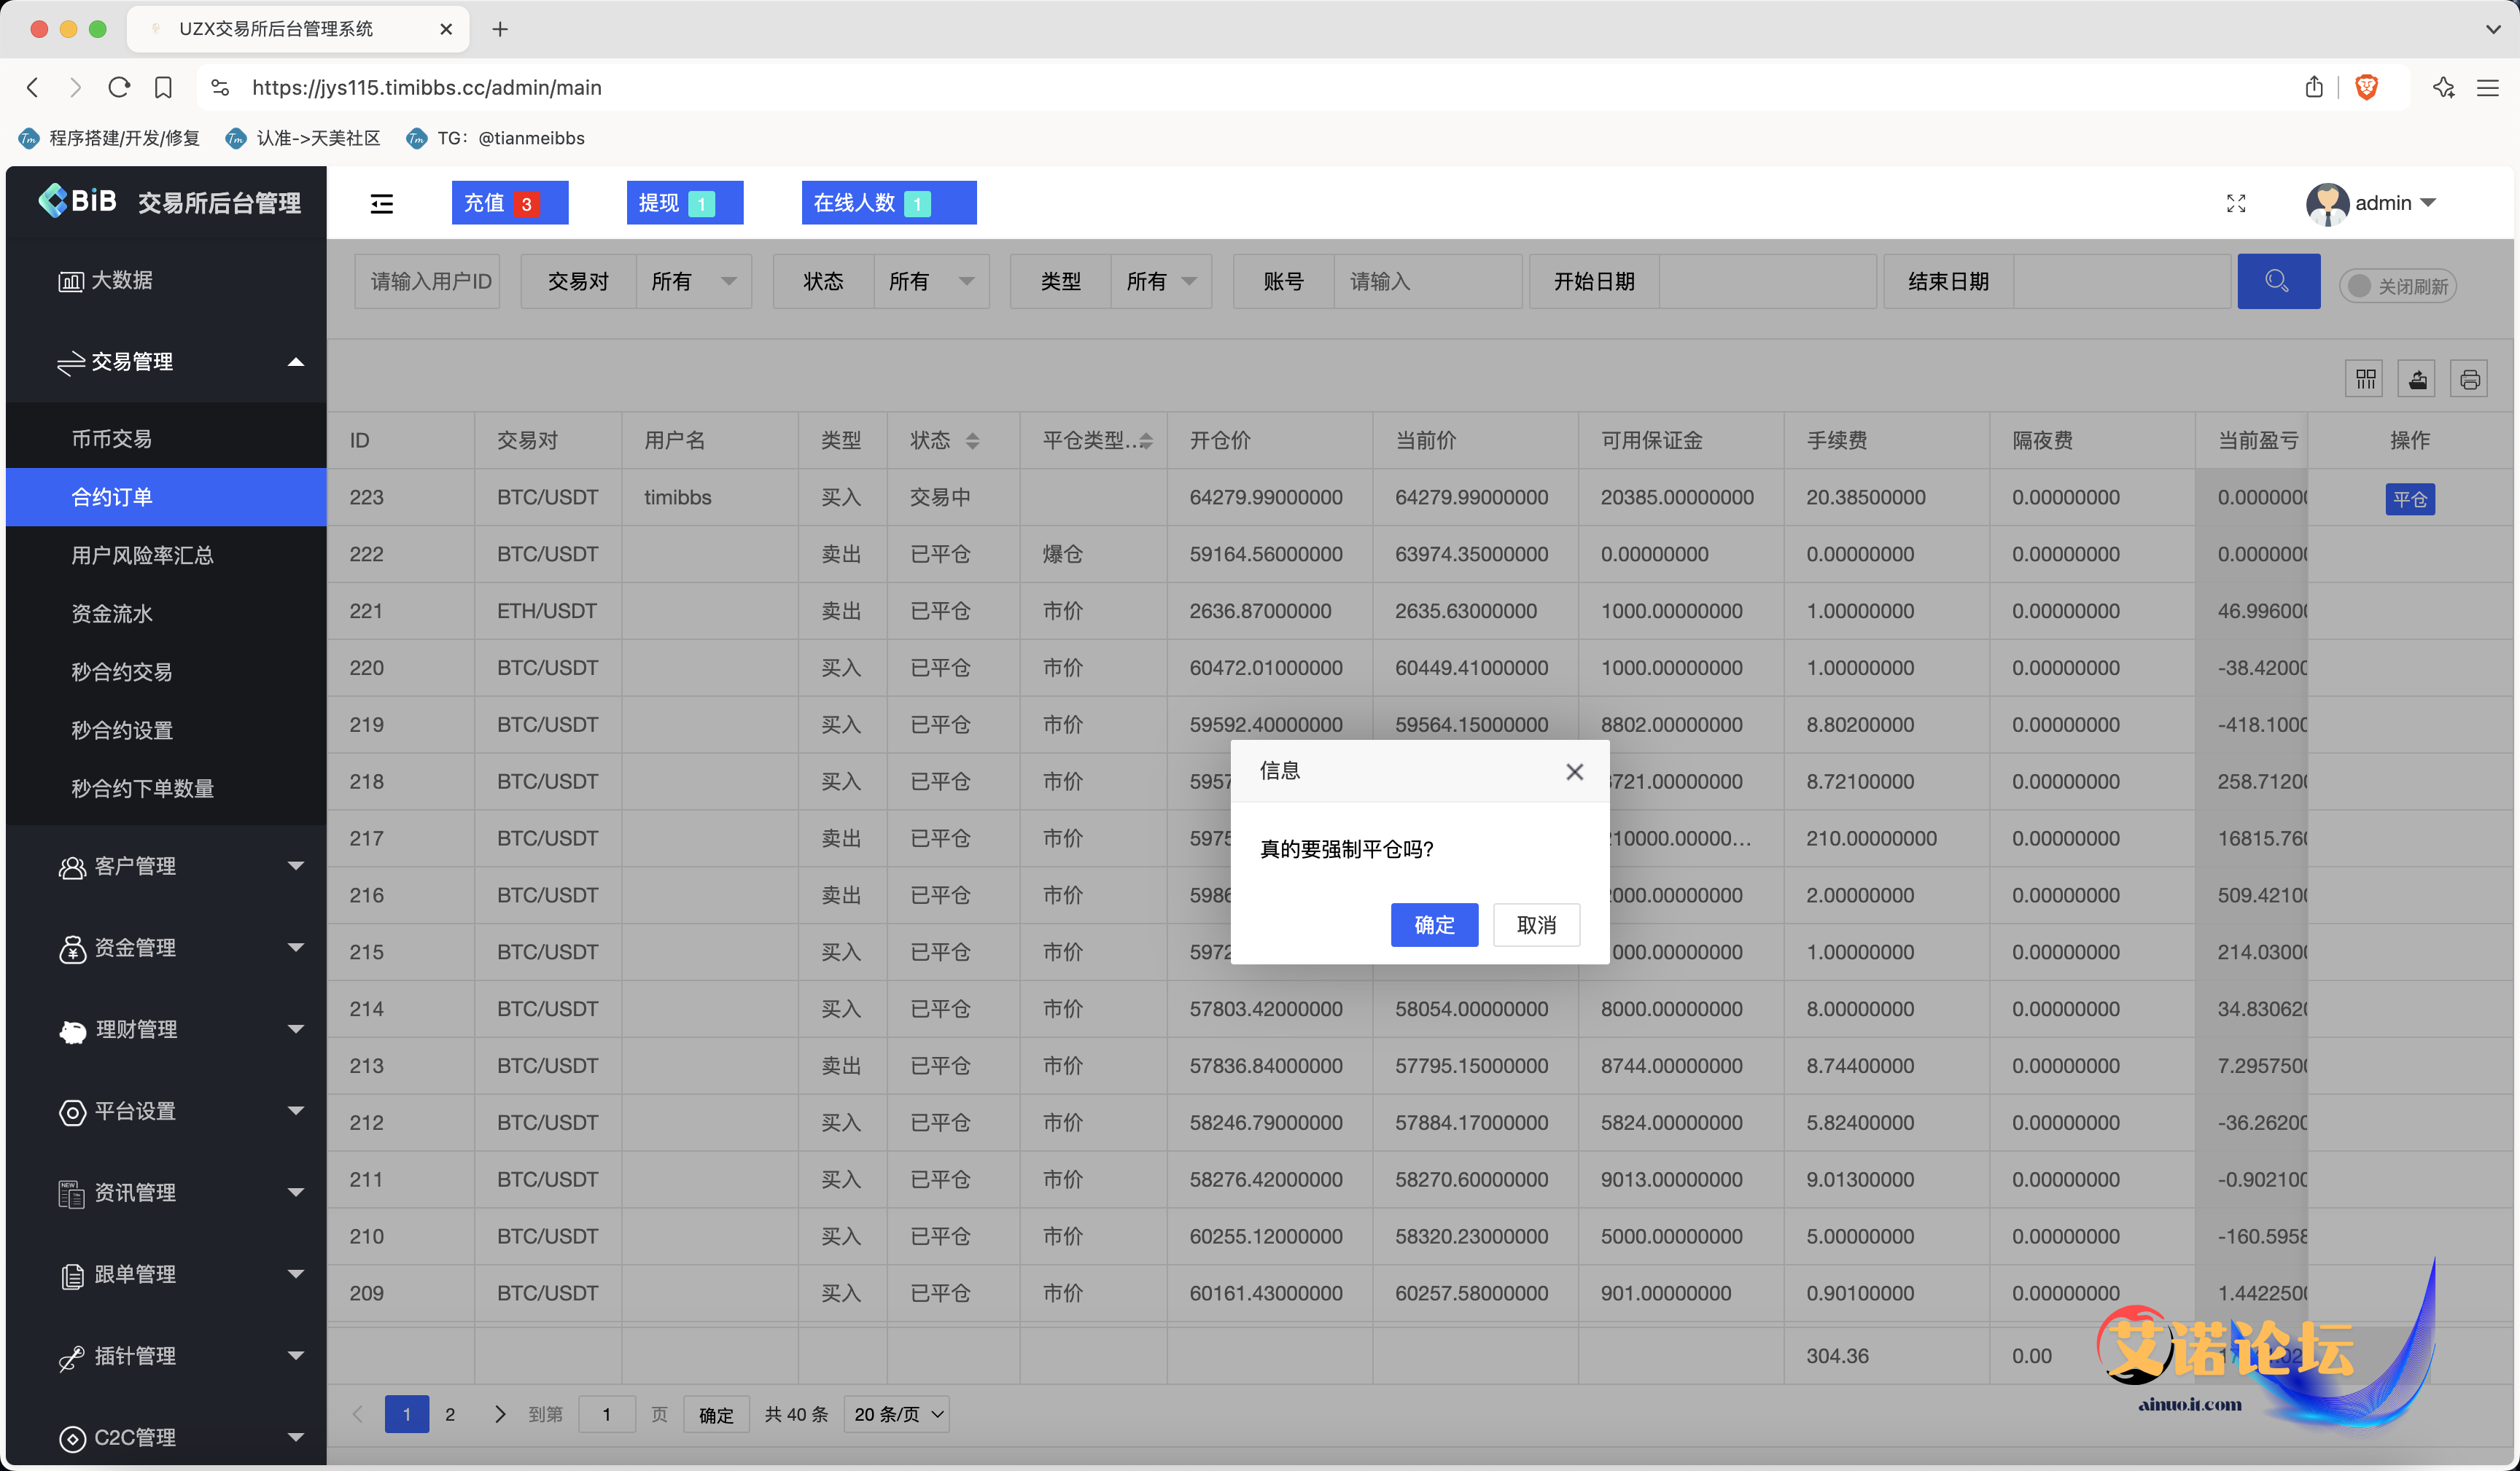This screenshot has width=2520, height=1471.
Task: Click browser back arrow
Action: point(33,87)
